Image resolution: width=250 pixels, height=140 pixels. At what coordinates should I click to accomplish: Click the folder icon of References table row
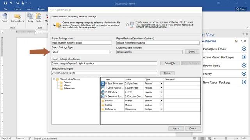(103, 109)
